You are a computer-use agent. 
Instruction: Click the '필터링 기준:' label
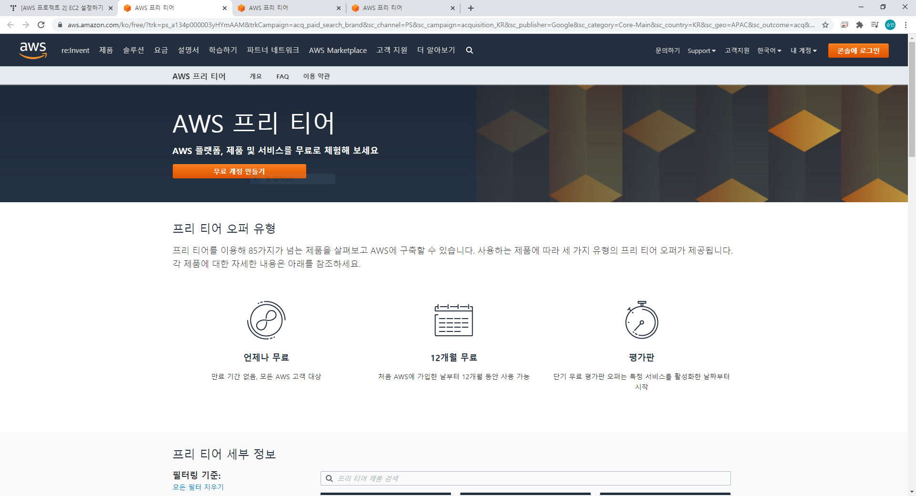pos(197,475)
